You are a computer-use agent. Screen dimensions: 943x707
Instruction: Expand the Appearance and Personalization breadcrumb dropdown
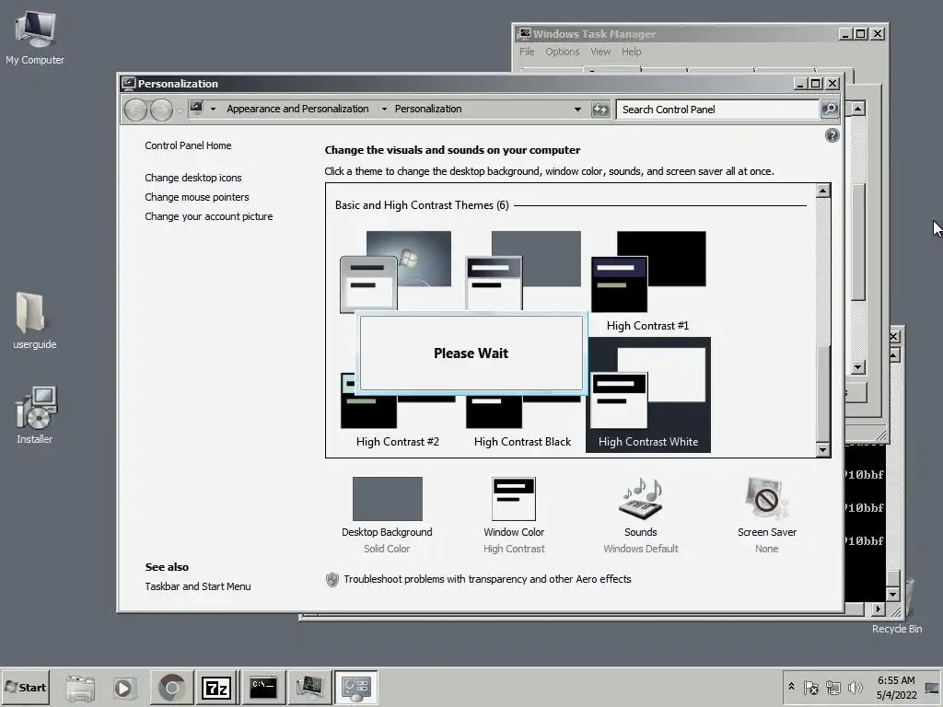tap(384, 109)
